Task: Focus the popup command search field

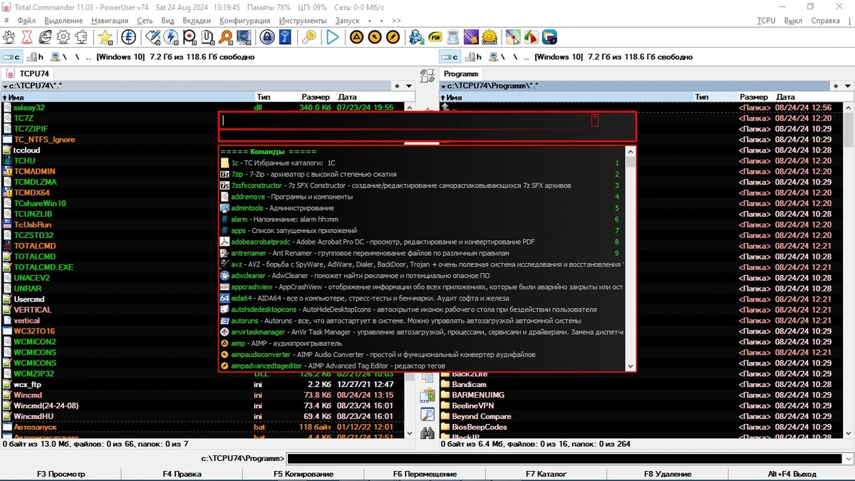Action: coord(406,120)
